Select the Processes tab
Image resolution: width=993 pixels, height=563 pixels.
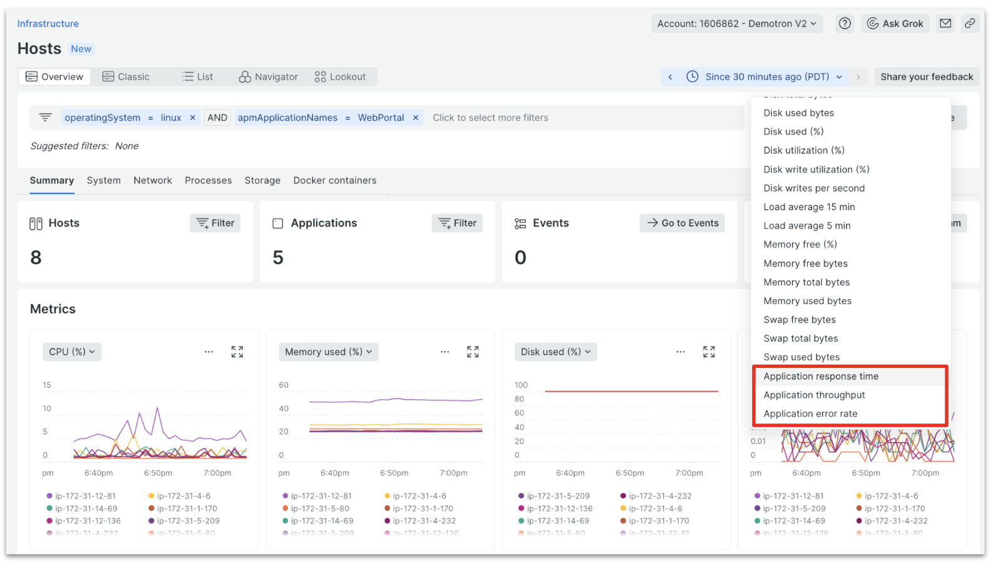[208, 180]
